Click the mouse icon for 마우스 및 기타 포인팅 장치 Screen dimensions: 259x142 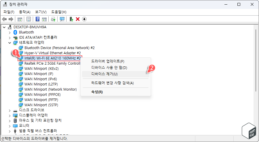pyautogui.click(x=15, y=120)
